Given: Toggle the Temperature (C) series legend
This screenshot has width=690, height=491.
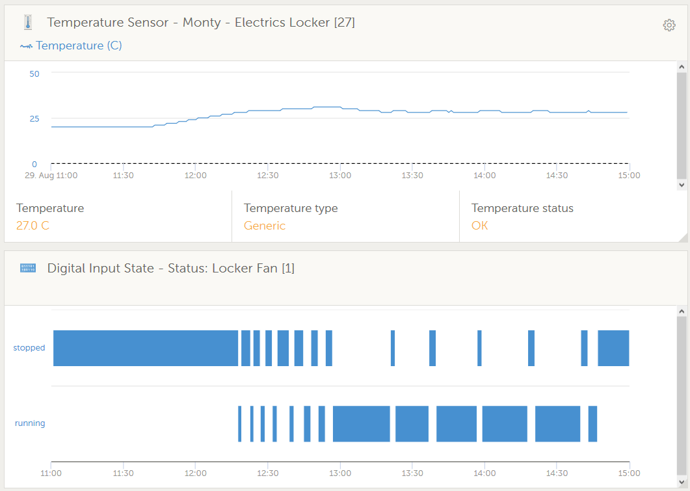Looking at the screenshot, I should [x=79, y=46].
